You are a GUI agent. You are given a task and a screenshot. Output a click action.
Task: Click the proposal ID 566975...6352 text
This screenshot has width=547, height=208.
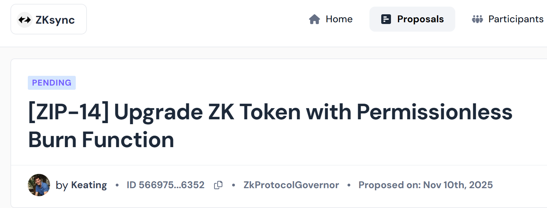point(165,185)
